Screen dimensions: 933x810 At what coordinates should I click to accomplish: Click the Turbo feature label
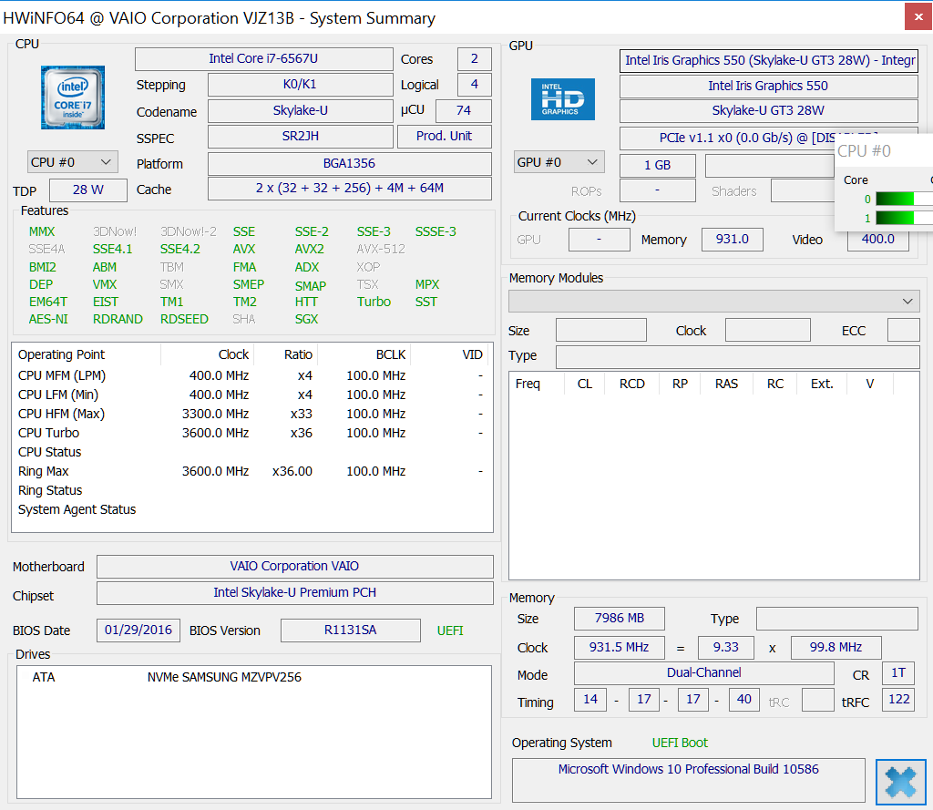pyautogui.click(x=374, y=302)
